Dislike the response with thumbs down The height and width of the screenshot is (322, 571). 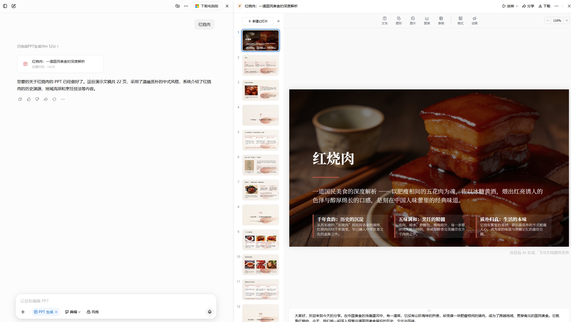point(37,99)
